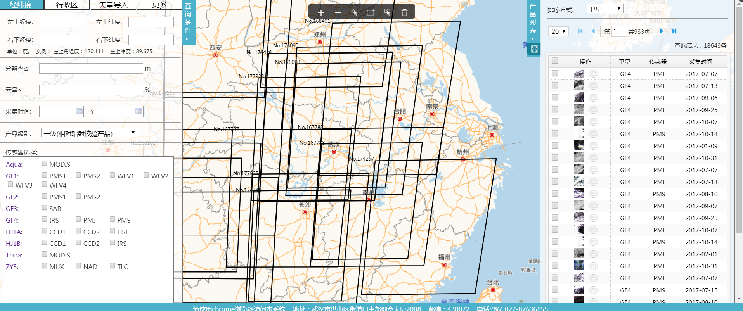Activate the rectangle draw tool in map toolbar

click(x=371, y=12)
